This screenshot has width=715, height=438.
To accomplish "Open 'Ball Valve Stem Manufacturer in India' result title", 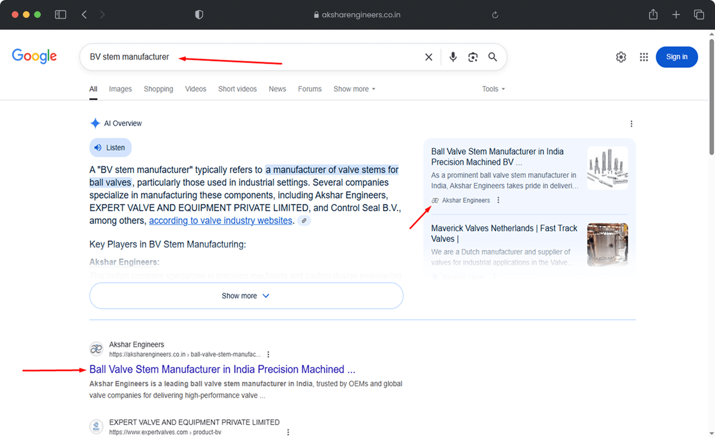I will coord(222,369).
